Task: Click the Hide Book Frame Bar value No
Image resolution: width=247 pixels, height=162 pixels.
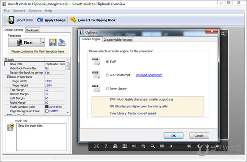Action: [47, 68]
